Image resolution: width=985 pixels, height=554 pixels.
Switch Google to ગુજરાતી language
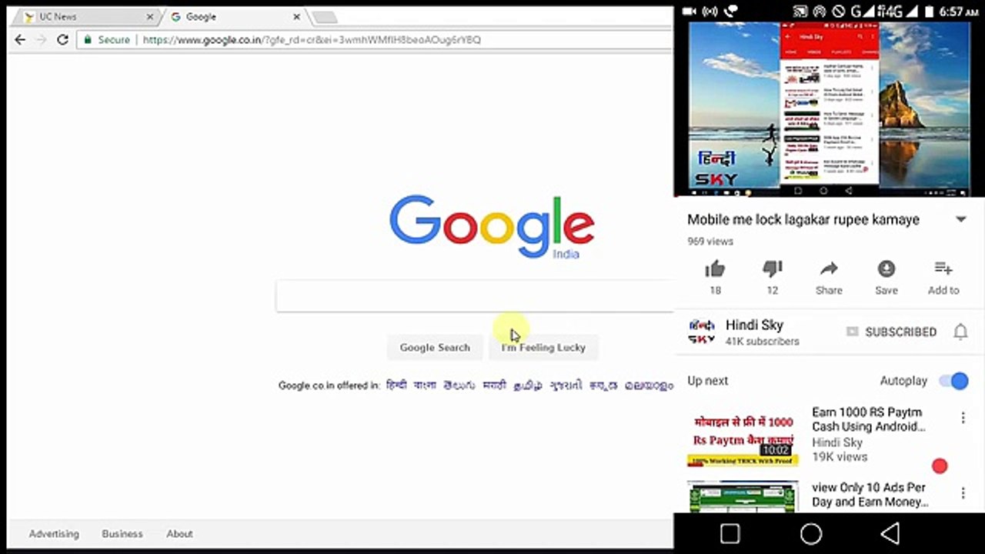point(566,385)
